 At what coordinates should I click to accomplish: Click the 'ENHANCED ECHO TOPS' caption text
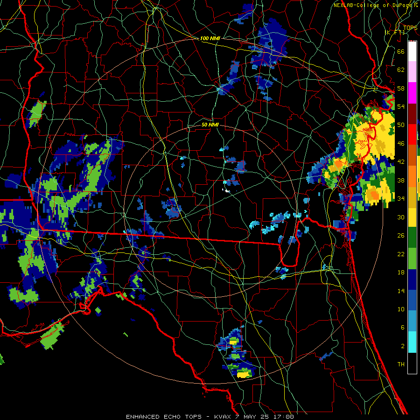coord(164,417)
